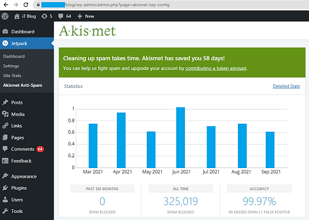Click the ALL TIME header

point(181,189)
